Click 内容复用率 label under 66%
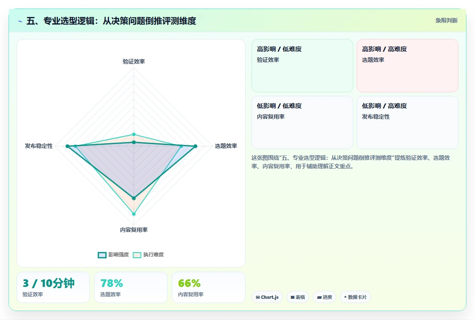The height and width of the screenshot is (320, 475). point(190,294)
